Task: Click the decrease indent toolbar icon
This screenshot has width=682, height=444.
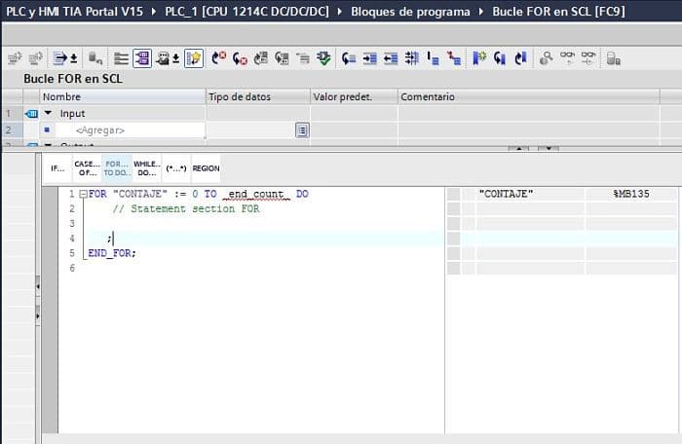Action: point(391,58)
